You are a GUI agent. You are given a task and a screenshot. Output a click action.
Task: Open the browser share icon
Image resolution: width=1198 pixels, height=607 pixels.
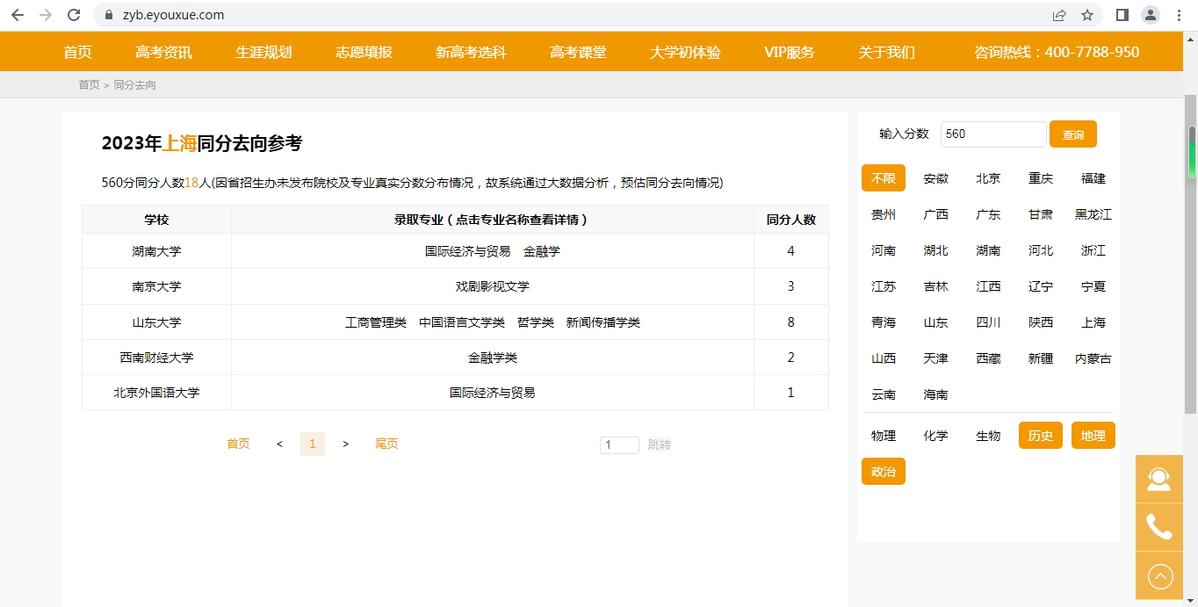(x=1059, y=15)
